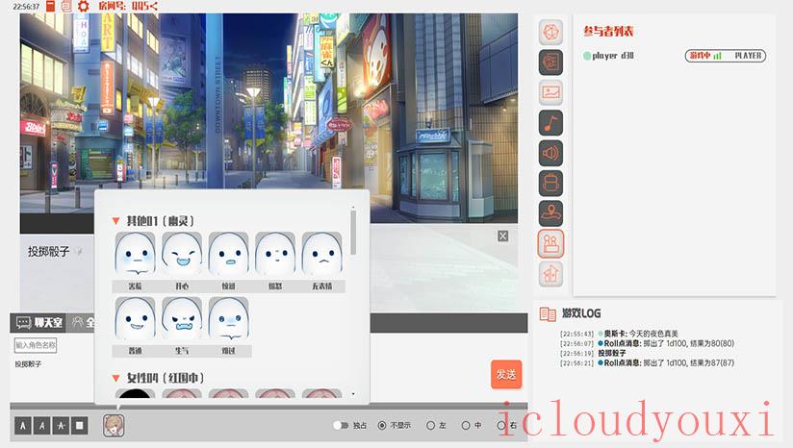Image resolution: width=793 pixels, height=448 pixels.
Task: Apply the italic A text format button
Action: click(41, 426)
